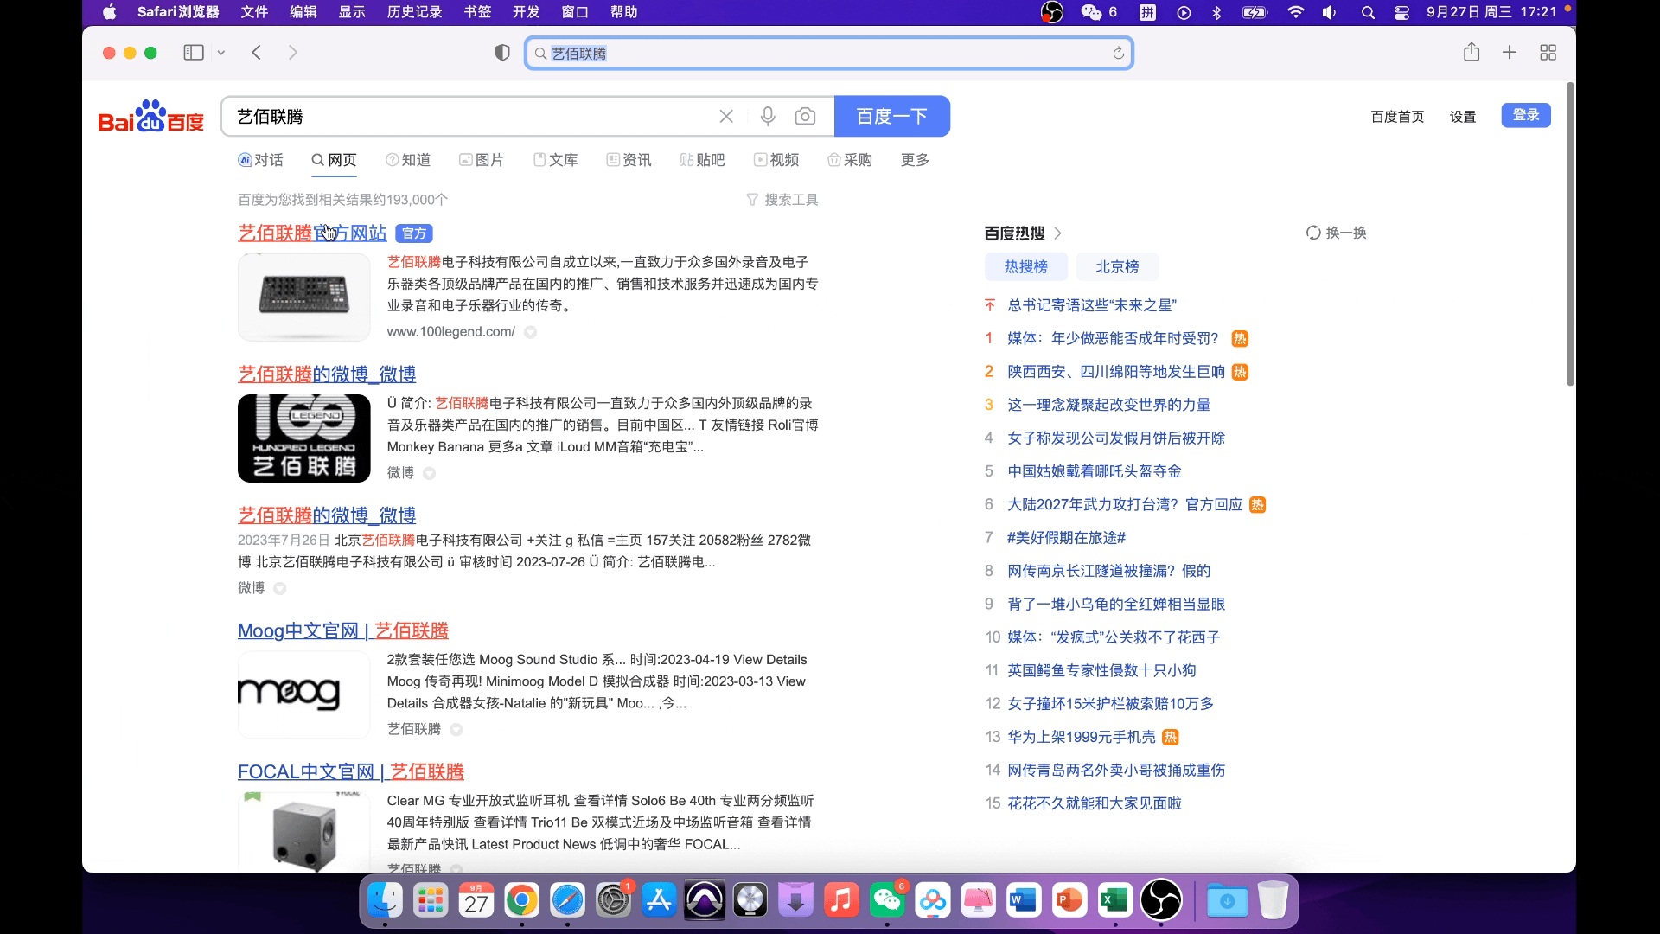1660x934 pixels.
Task: Open the 历史记录 menu
Action: [414, 12]
